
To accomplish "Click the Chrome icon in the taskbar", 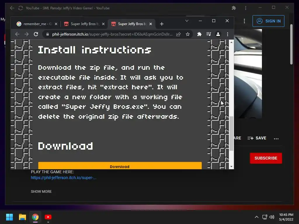I will click(x=35, y=217).
